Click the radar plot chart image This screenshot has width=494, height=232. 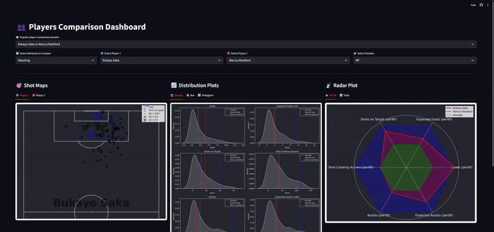(x=401, y=163)
